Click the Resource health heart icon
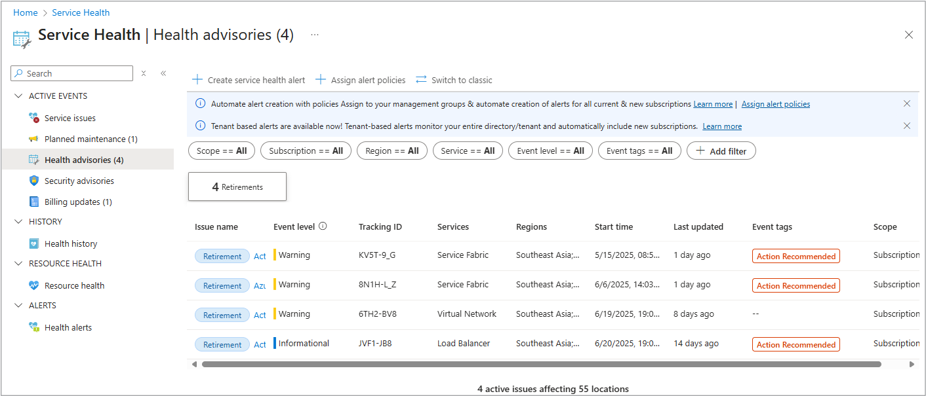 (34, 285)
